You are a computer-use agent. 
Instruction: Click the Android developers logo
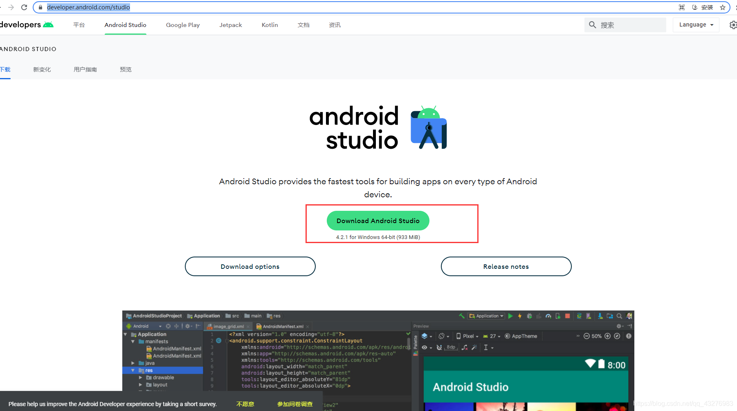(x=27, y=25)
